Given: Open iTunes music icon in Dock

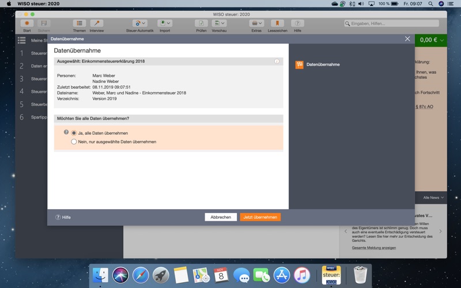Looking at the screenshot, I should tap(302, 275).
